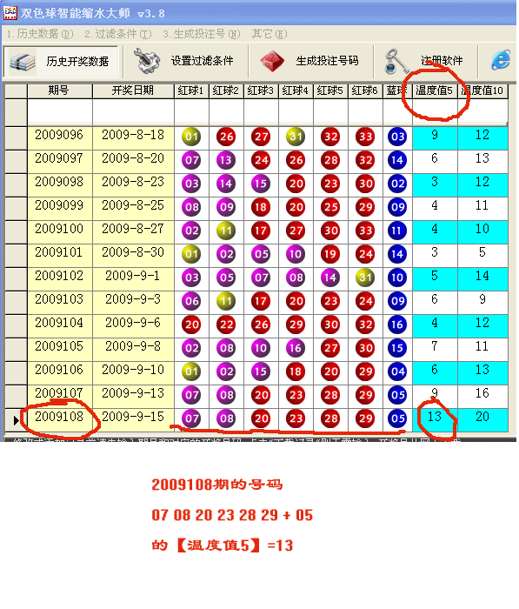
Task: Click issue number 2009100
Action: pos(59,230)
